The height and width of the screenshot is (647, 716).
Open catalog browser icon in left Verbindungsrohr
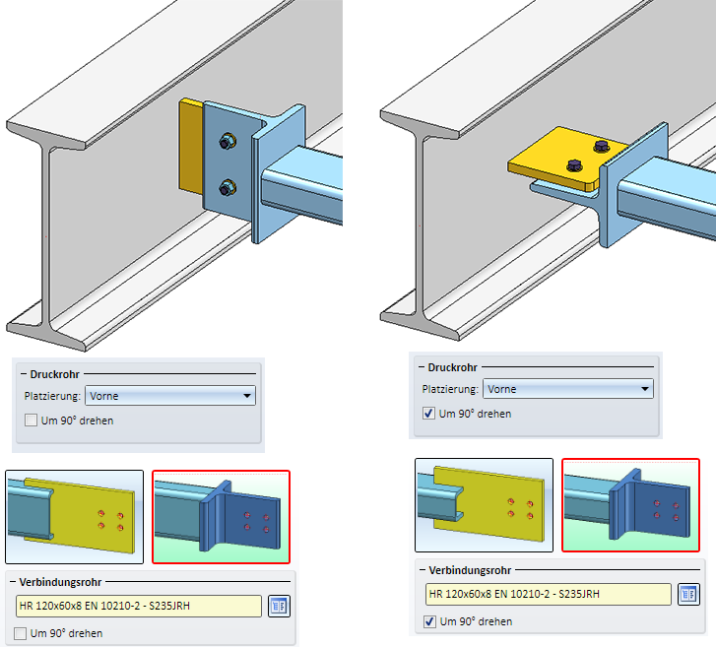tap(279, 606)
